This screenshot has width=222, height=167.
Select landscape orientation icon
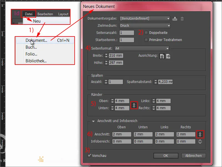click(x=168, y=56)
